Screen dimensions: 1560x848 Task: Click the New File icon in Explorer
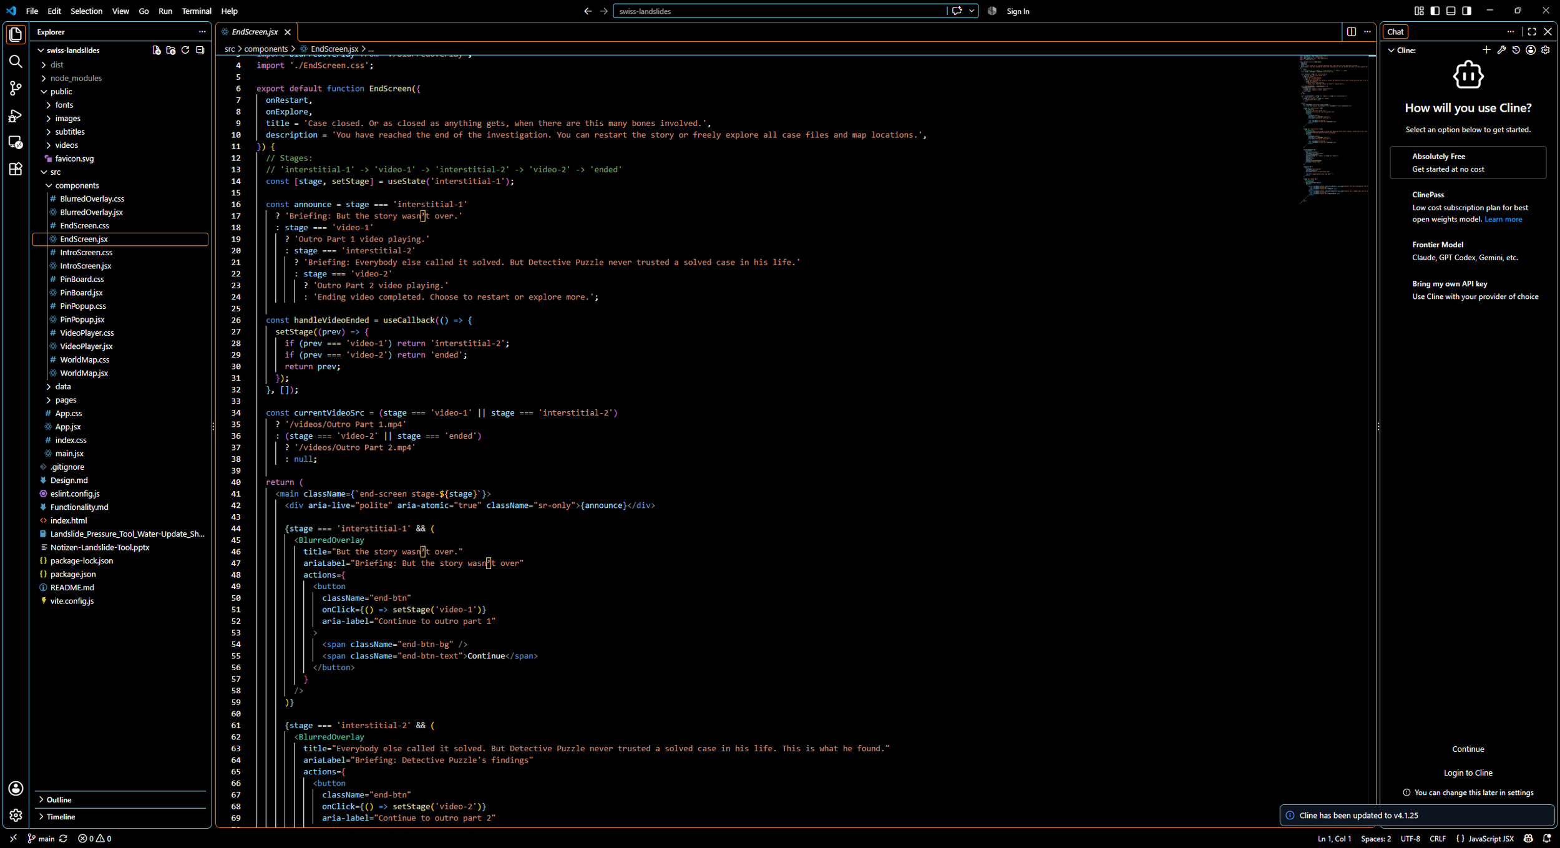click(x=156, y=50)
